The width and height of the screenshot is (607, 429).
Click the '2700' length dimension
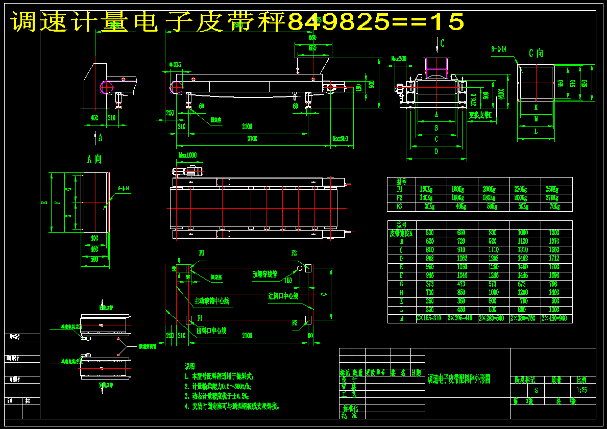pos(252,139)
